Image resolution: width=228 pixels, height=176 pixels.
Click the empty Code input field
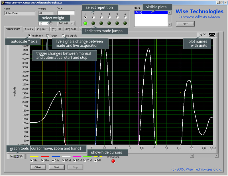pyautogui.click(x=66, y=13)
